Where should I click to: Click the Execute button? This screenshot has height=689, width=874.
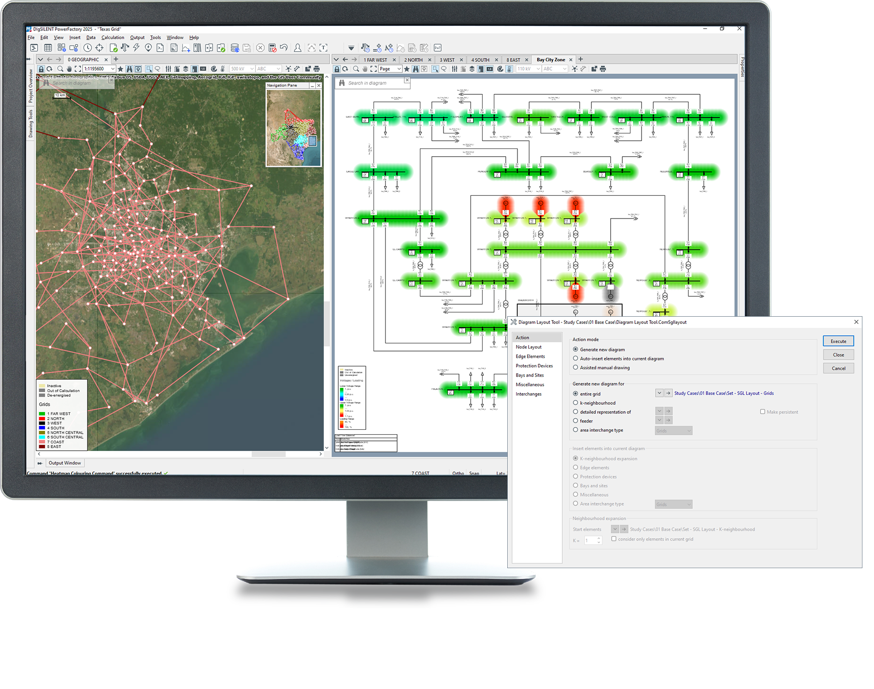(838, 341)
